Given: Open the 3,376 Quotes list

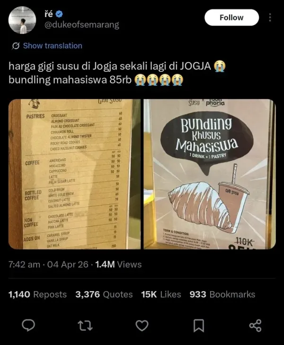Looking at the screenshot, I should pos(104,294).
